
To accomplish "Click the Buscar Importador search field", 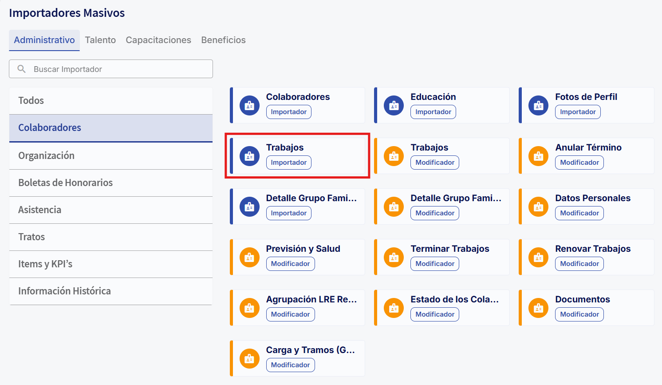I will [x=111, y=69].
